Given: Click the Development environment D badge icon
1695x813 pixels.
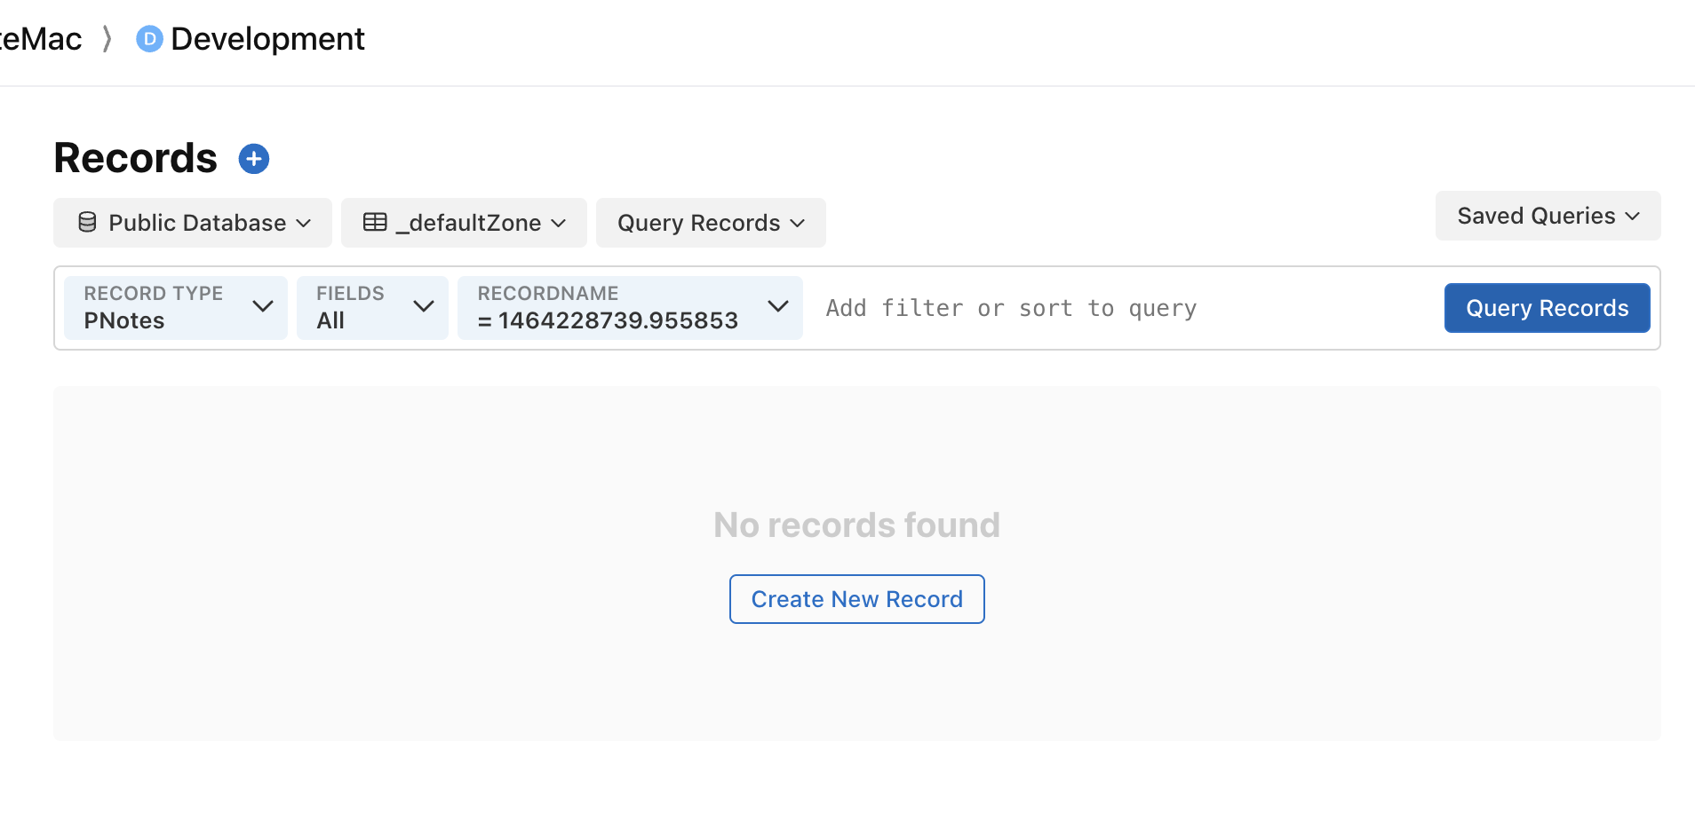Looking at the screenshot, I should point(149,39).
